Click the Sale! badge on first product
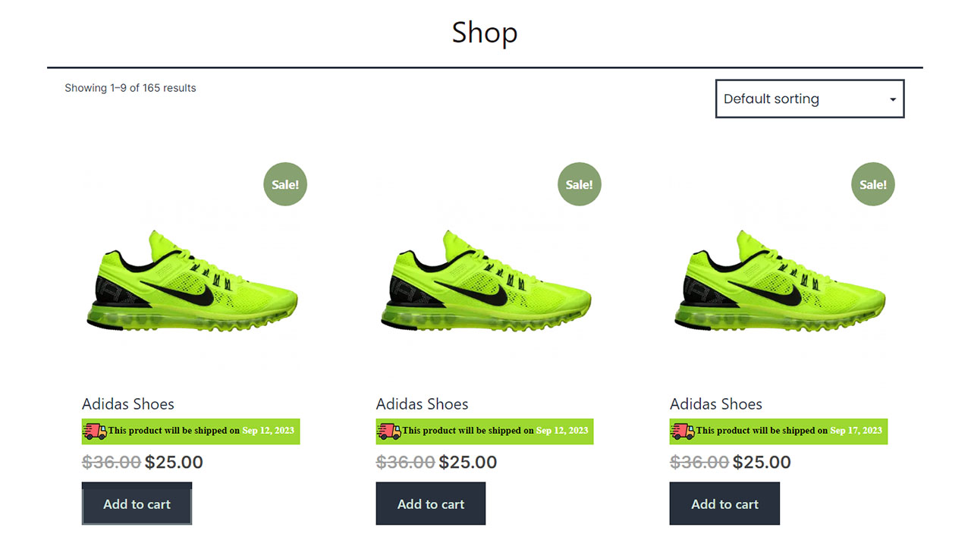The image size is (971, 546). click(x=285, y=184)
